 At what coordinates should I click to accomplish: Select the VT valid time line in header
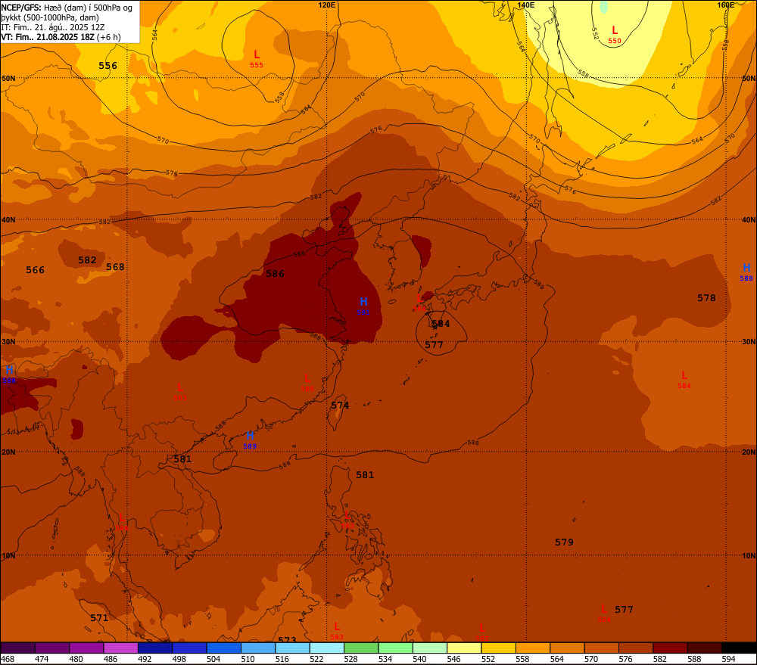tap(61, 37)
